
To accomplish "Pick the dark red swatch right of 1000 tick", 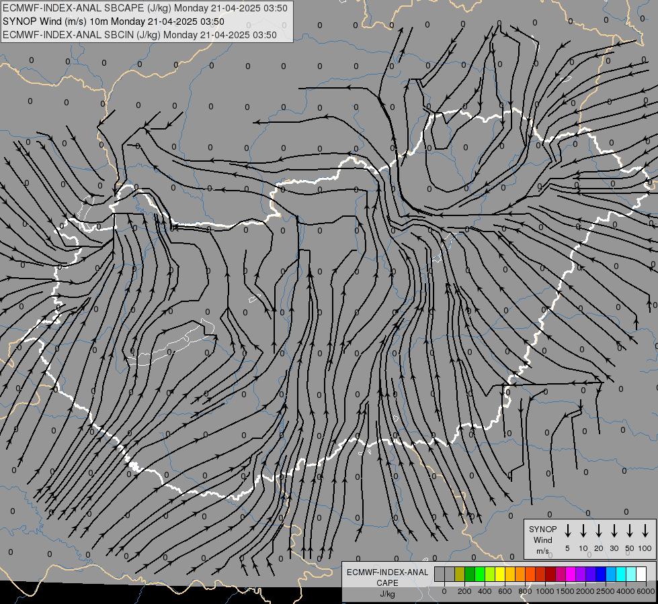I will point(550,574).
